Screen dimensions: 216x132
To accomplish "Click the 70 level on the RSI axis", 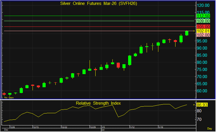I will point(199,120).
